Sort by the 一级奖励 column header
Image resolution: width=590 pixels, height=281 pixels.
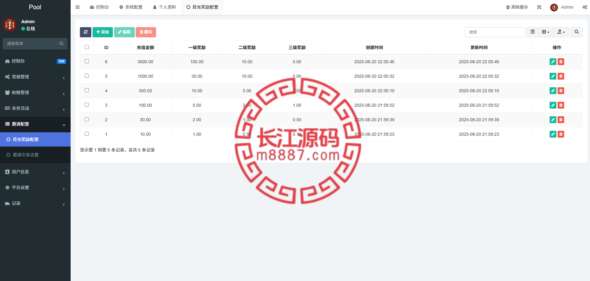197,48
